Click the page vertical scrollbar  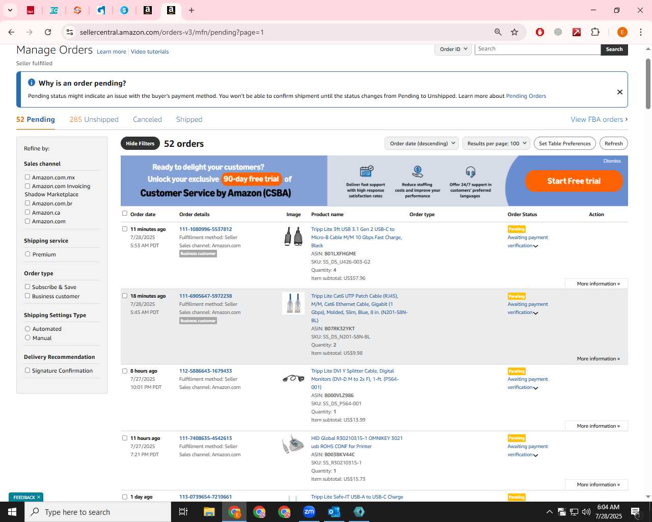point(648,84)
